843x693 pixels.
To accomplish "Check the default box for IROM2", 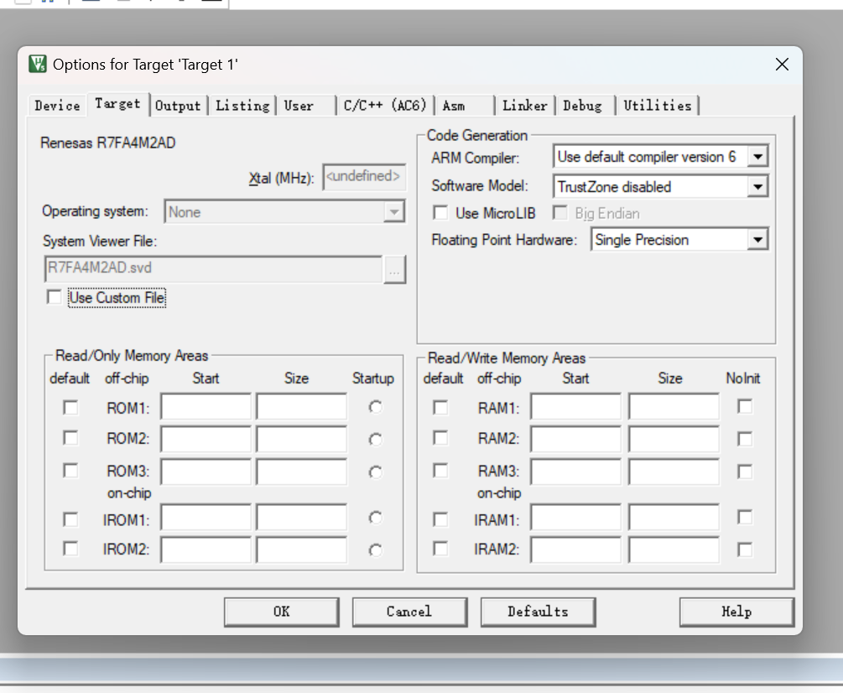I will click(x=70, y=549).
